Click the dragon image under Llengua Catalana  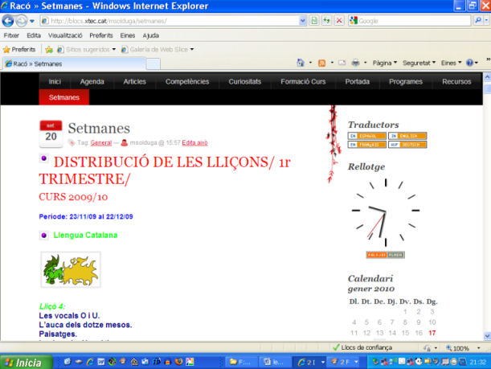click(x=71, y=269)
